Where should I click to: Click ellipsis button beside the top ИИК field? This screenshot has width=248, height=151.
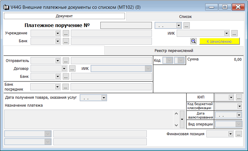point(234,33)
